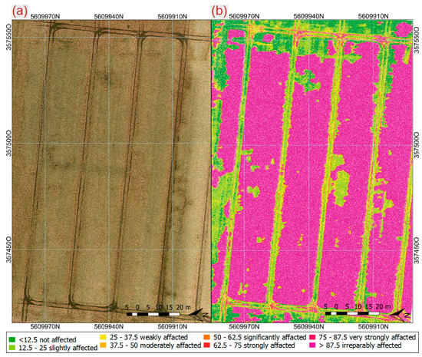Screen dimensions: 422x357
Task: Click the north arrow in panel (a)
Action: (199, 314)
